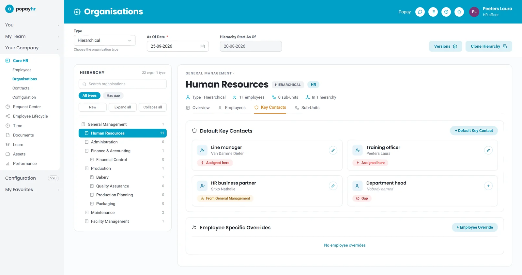Viewport: 522px width, 275px height.
Task: Select the Key Contacts tab
Action: [x=270, y=107]
